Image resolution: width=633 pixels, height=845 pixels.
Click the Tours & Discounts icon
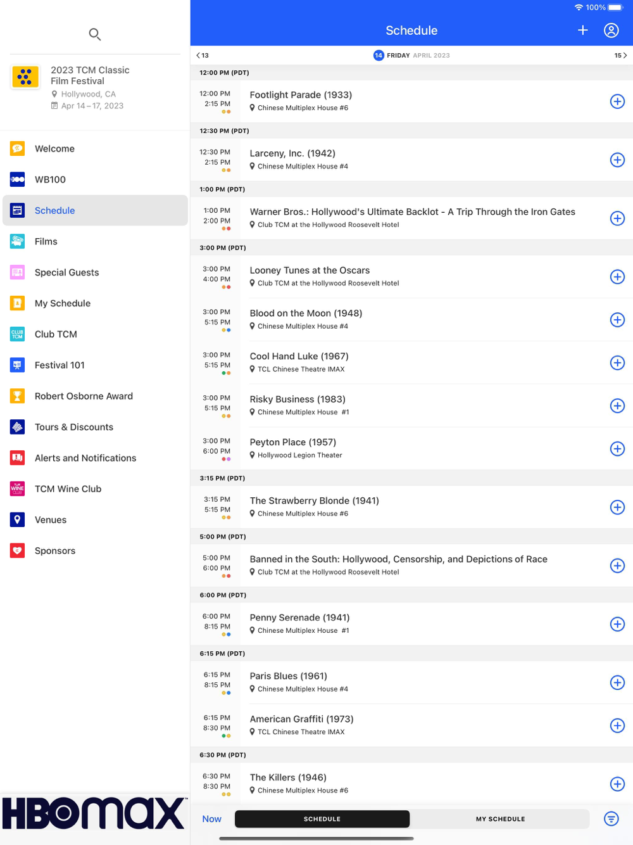tap(18, 427)
